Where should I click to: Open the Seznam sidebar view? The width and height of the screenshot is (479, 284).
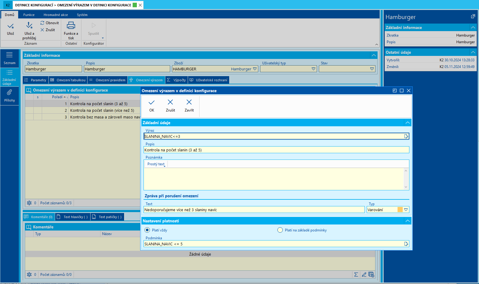click(x=9, y=58)
